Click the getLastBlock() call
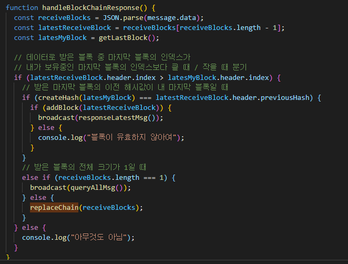Image resolution: width=348 pixels, height=264 pixels. 127,38
